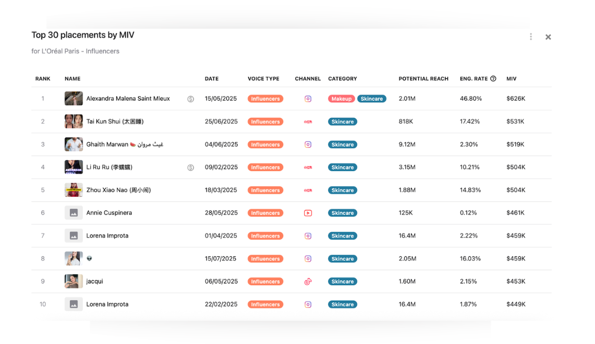Open the three-dot options menu
Viewport: 595px width, 344px height.
point(531,37)
